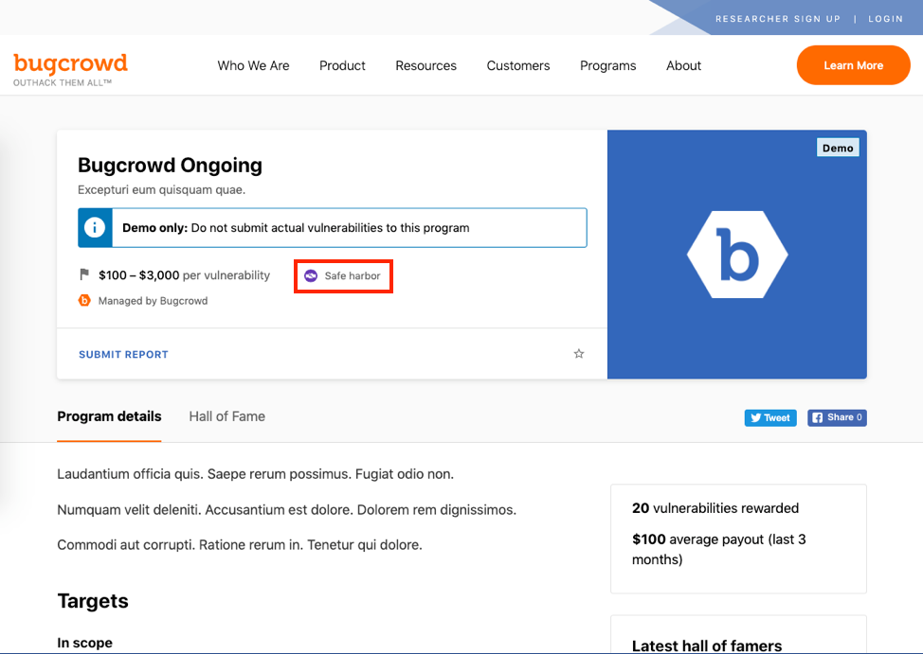Viewport: 923px width, 654px height.
Task: Click the Demo badge on the program image
Action: [838, 148]
